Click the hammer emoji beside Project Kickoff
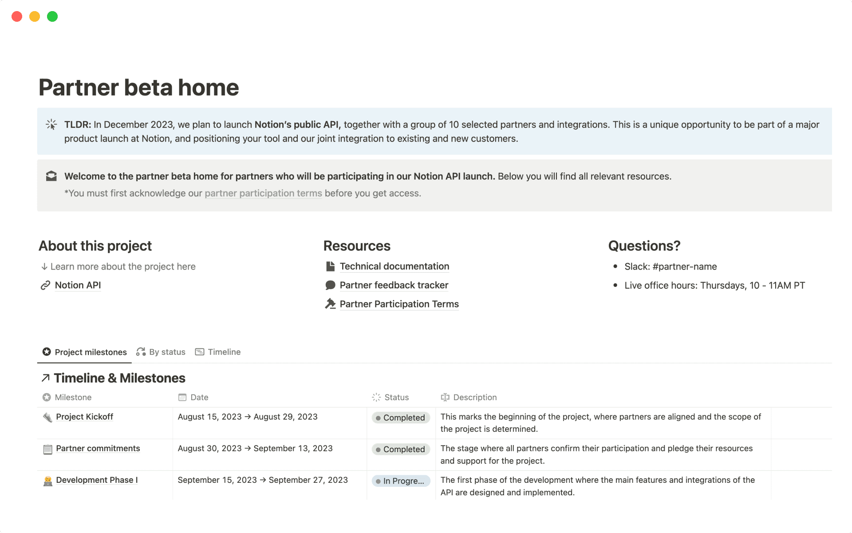Image resolution: width=852 pixels, height=533 pixels. point(47,417)
